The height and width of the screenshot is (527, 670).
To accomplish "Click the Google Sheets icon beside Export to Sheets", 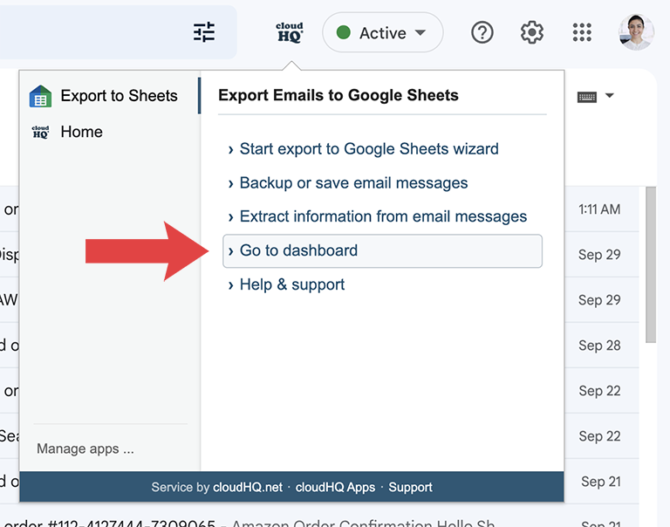I will click(x=41, y=96).
